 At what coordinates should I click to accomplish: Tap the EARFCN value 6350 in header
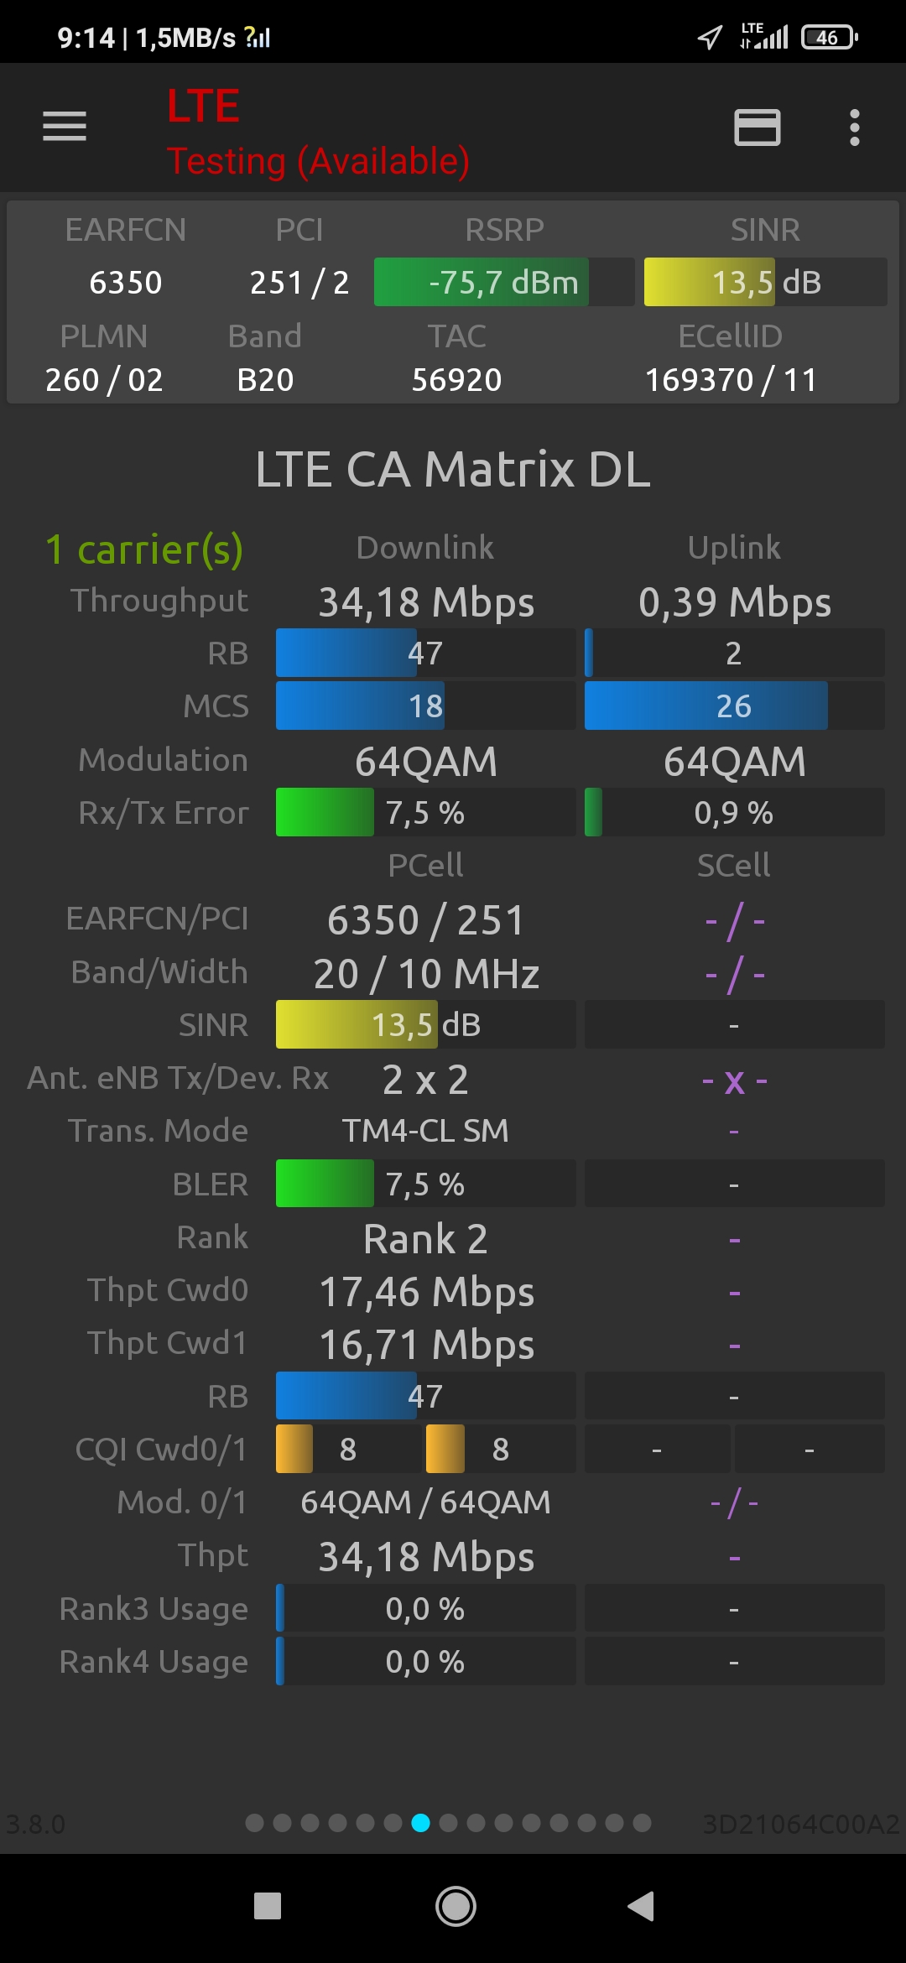pyautogui.click(x=126, y=283)
